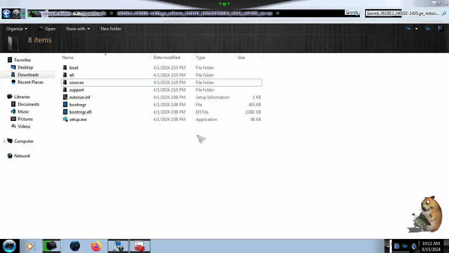The width and height of the screenshot is (449, 253).
Task: Open Downloads in Favorites
Action: pos(28,75)
